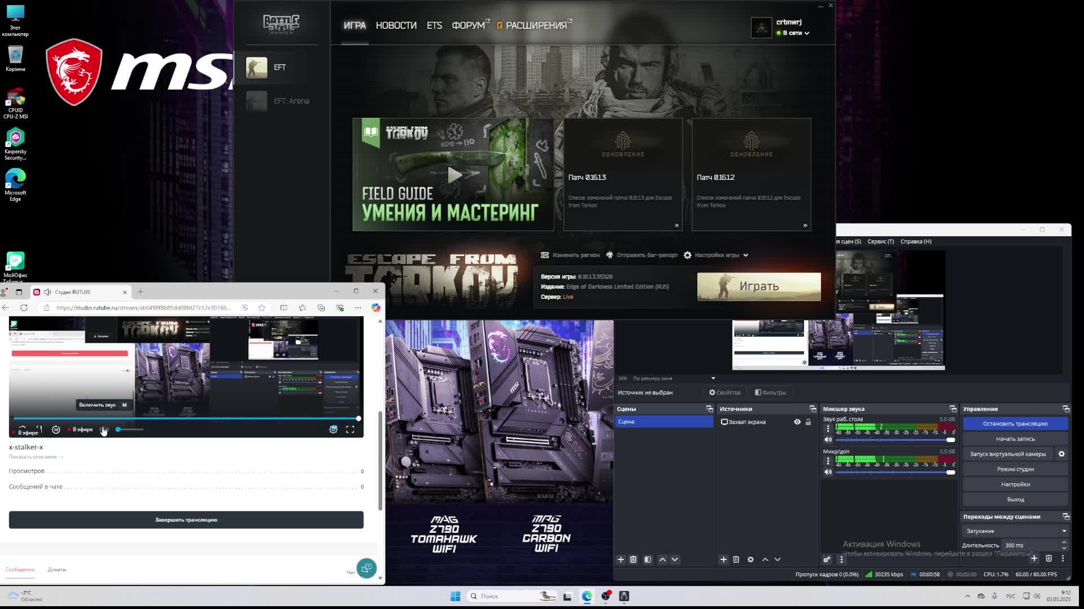Screen dimensions: 1084x609
Task: Click Завершить трансляцию in RUTUBE
Action: [x=186, y=520]
